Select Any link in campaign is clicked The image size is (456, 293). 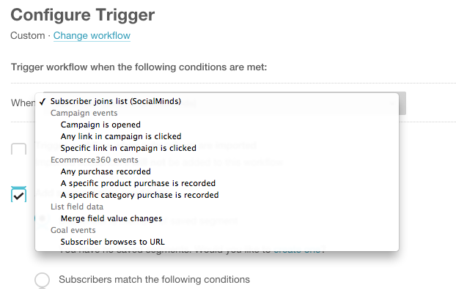coord(120,136)
